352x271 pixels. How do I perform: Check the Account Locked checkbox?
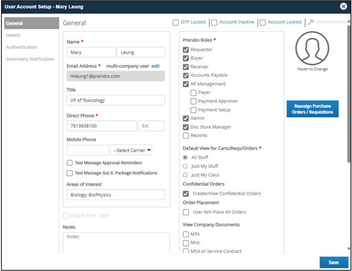coord(263,23)
